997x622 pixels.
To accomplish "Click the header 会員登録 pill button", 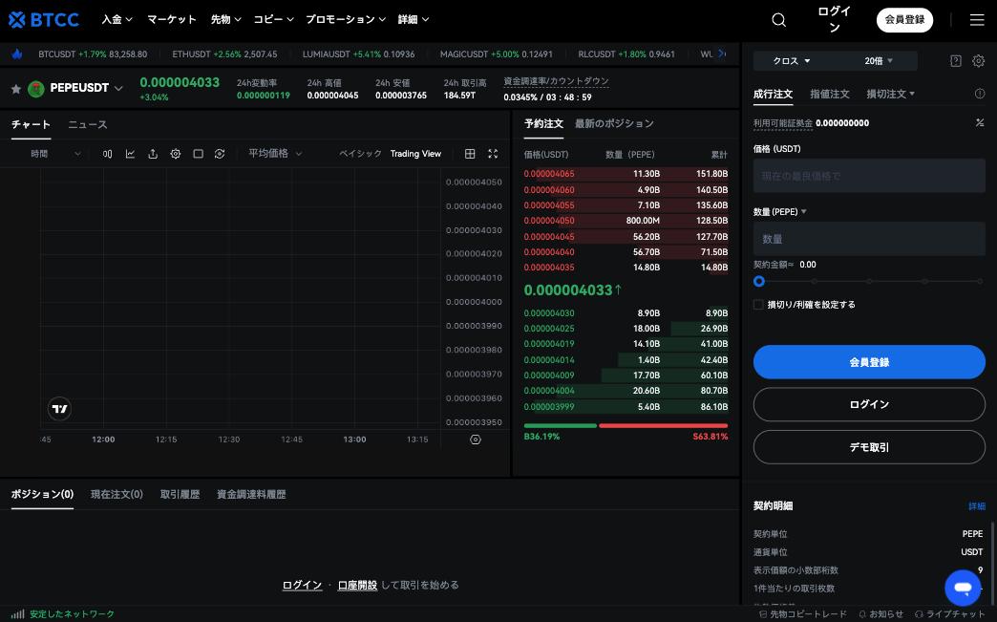I will point(904,20).
